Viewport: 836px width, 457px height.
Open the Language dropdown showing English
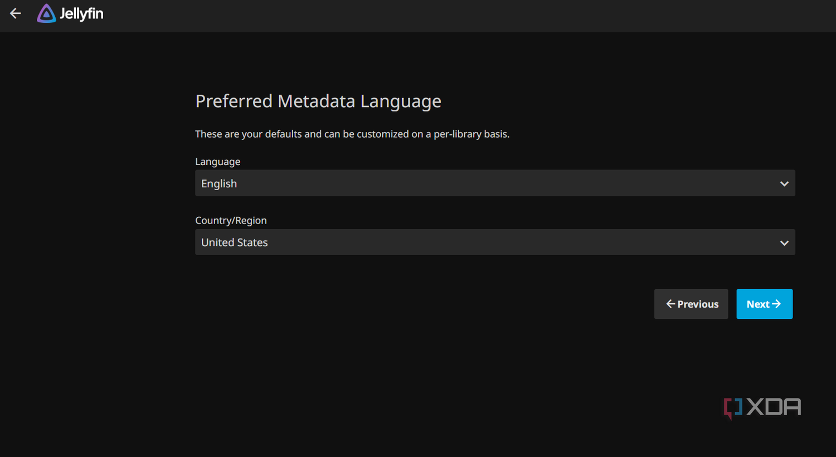pyautogui.click(x=495, y=183)
